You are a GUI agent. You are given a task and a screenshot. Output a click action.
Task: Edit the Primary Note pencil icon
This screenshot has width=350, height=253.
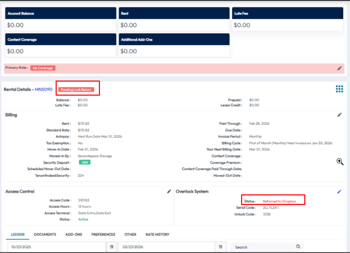pyautogui.click(x=339, y=68)
